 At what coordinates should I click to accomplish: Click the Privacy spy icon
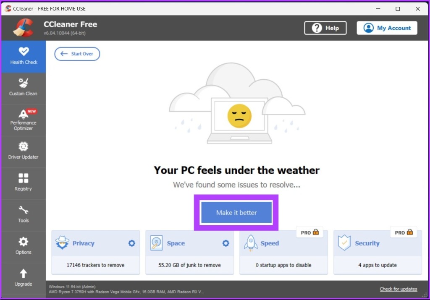62,243
